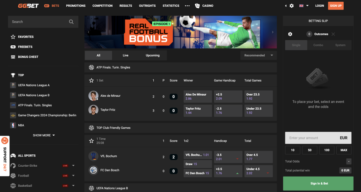Select Combo bet type
This screenshot has height=192, width=361.
point(318,45)
